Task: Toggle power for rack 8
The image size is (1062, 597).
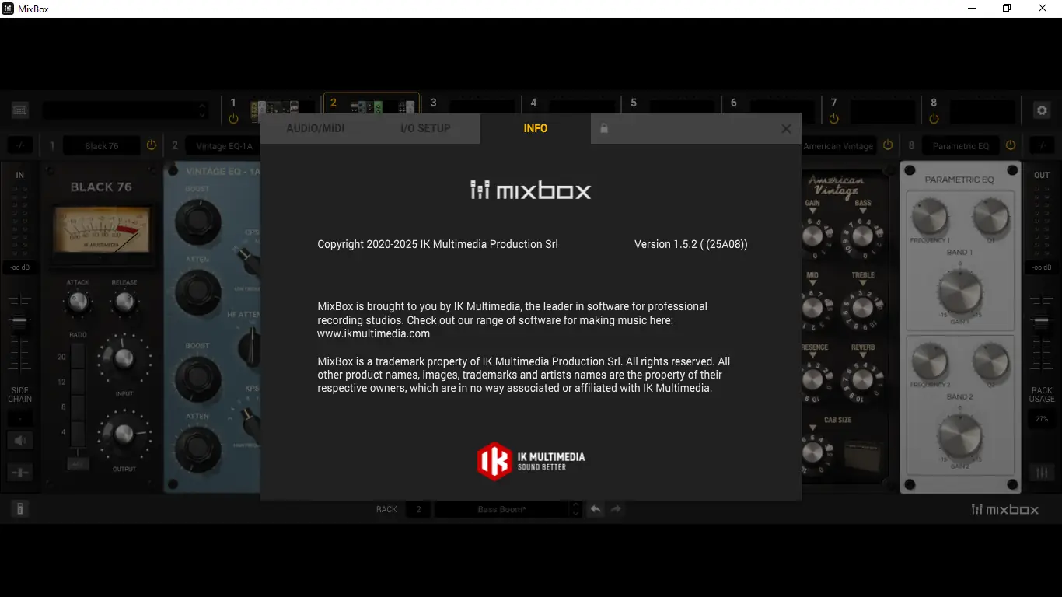Action: (934, 119)
